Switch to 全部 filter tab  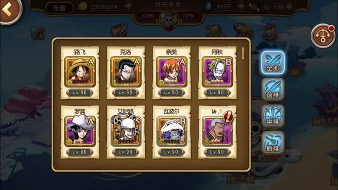point(273,63)
